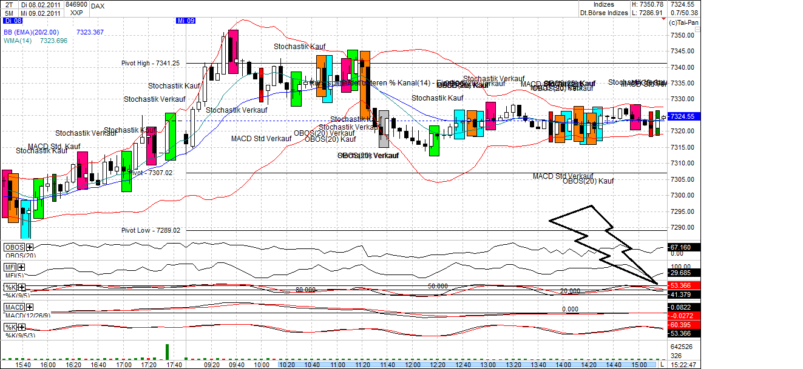Click the plus icon beside the MFI indicator

tap(21, 267)
